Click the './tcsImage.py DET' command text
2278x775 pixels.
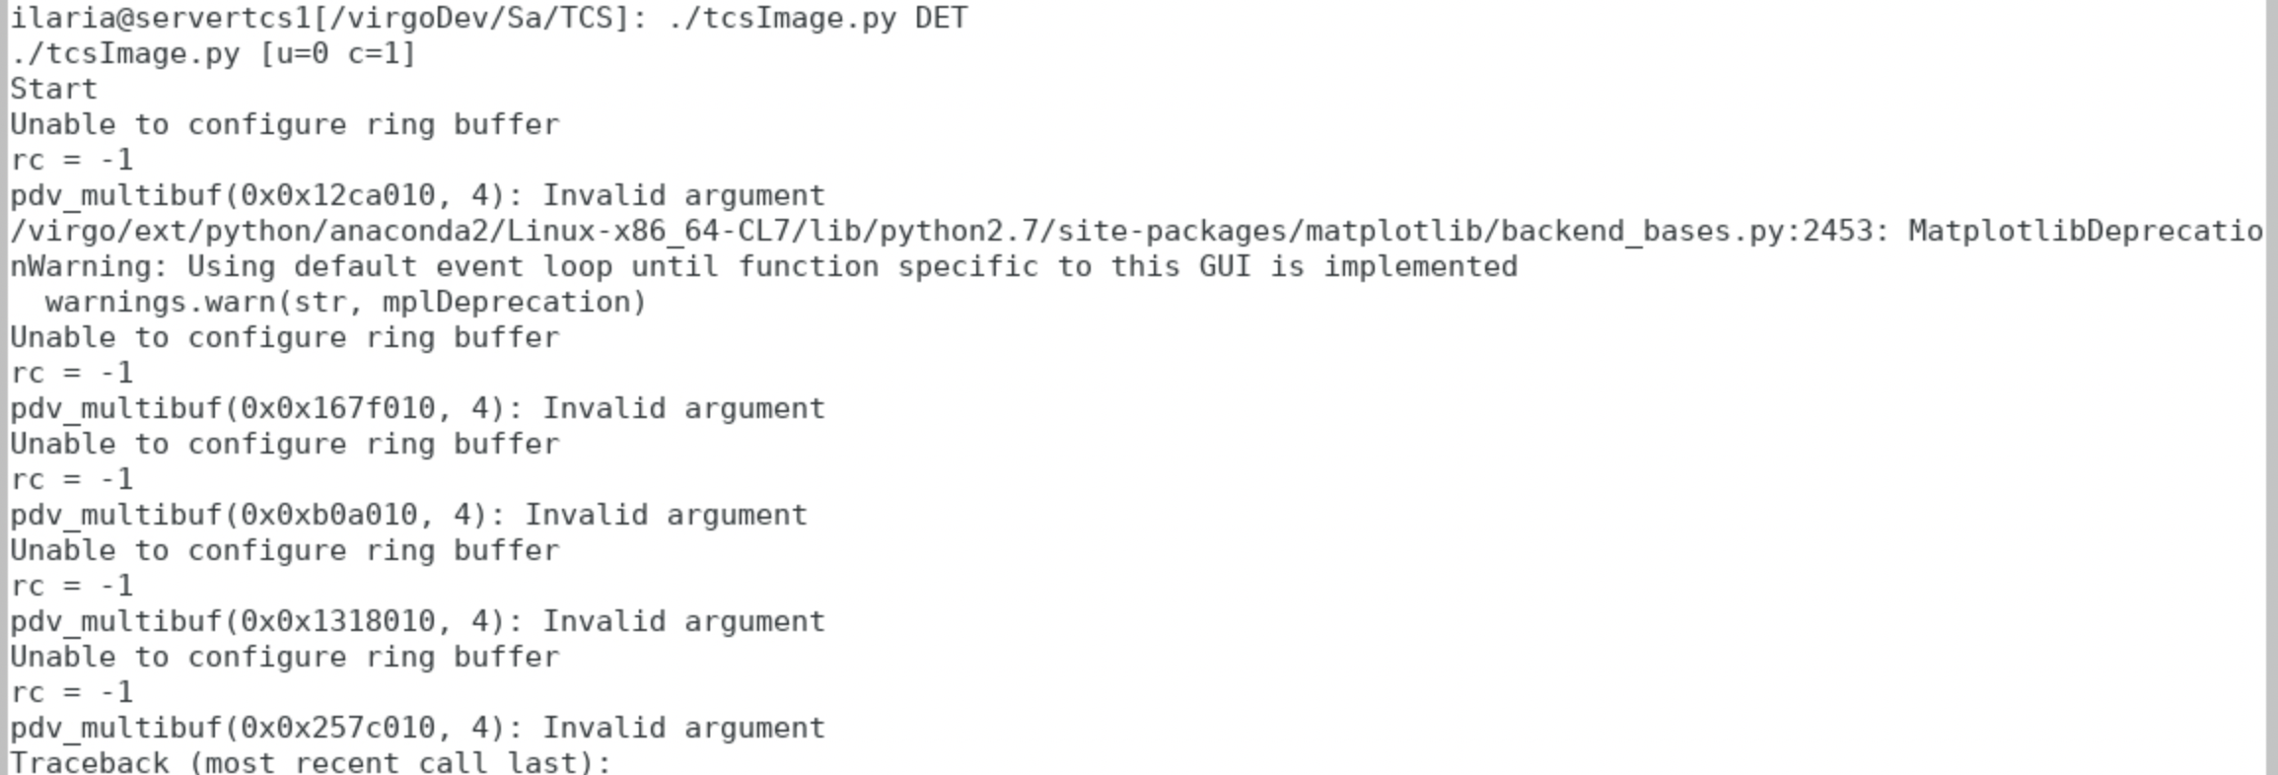click(x=818, y=18)
